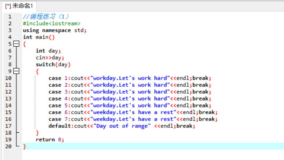This screenshot has height=160, width=284.
Task: Select the 未命名1 file tab
Action: [x=19, y=6]
